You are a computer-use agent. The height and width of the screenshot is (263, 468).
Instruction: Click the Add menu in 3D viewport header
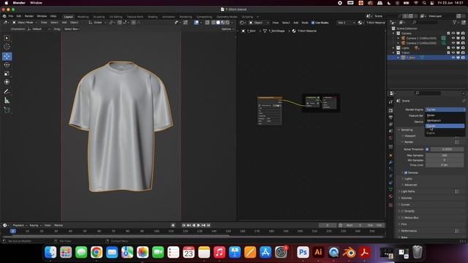[x=64, y=23]
